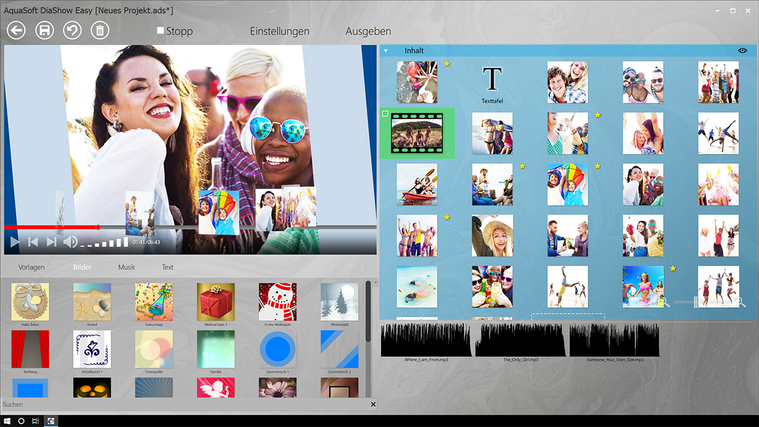Save project with the disk icon
Image resolution: width=759 pixels, height=427 pixels.
44,30
